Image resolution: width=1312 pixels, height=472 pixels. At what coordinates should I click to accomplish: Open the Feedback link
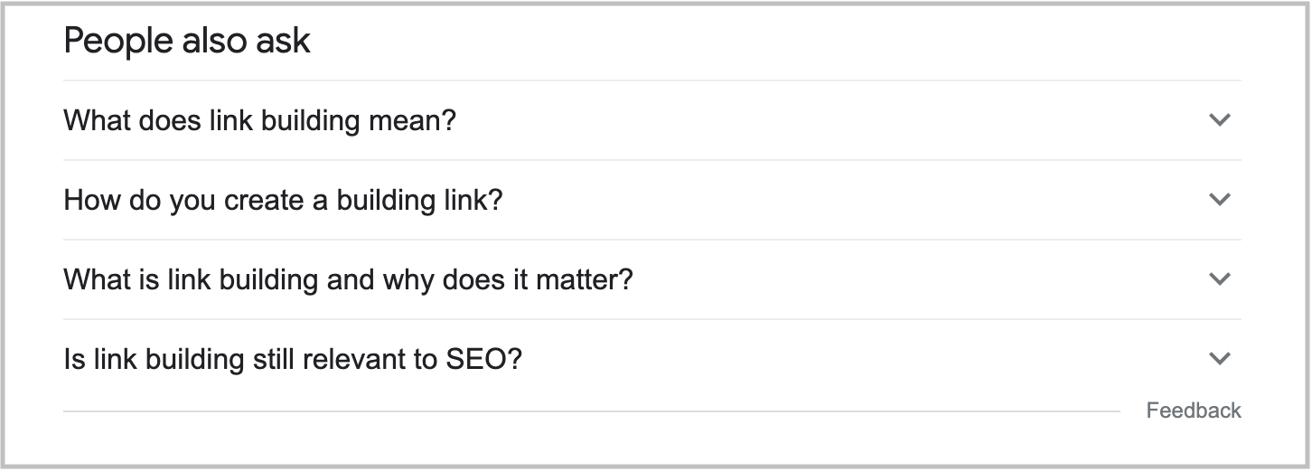click(x=1193, y=411)
